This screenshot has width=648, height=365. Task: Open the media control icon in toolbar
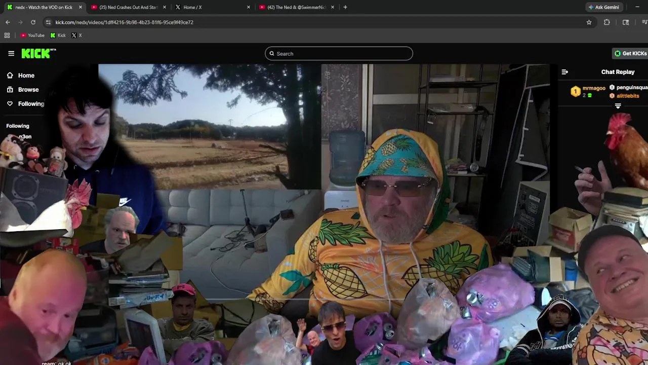[644, 22]
